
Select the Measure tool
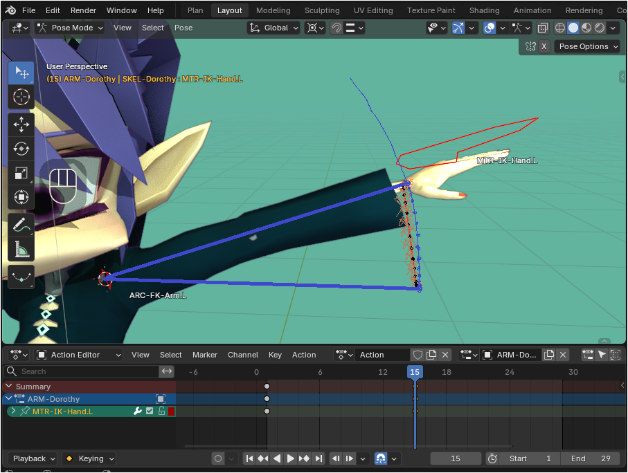coord(21,249)
